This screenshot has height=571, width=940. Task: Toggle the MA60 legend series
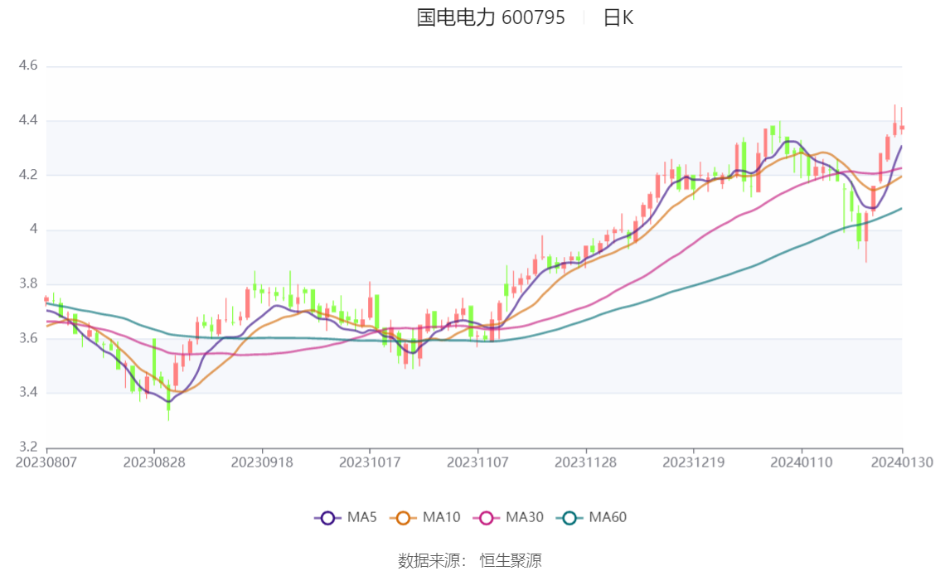[592, 518]
